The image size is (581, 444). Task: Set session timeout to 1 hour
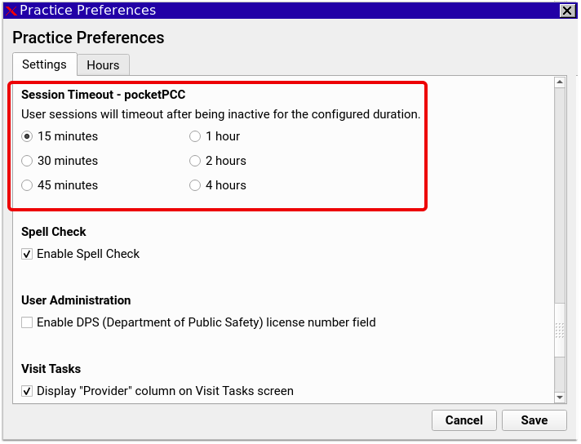tap(195, 136)
